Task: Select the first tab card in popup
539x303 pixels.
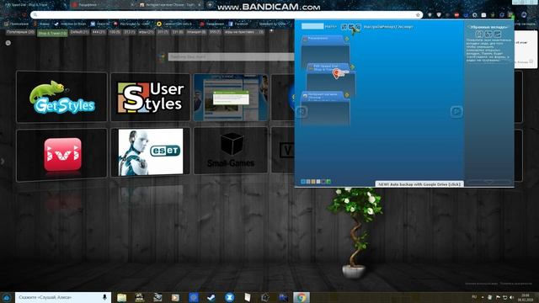Action: 326,50
